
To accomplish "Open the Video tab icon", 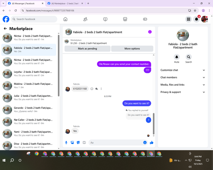I will click(105, 19).
